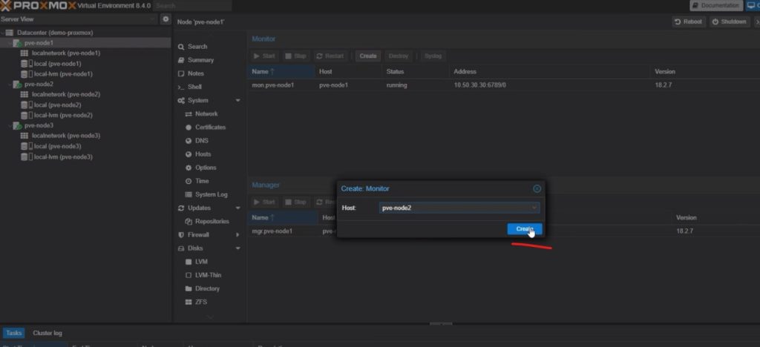The width and height of the screenshot is (760, 347).
Task: Click Restart button in Monitor toolbar
Action: click(330, 56)
